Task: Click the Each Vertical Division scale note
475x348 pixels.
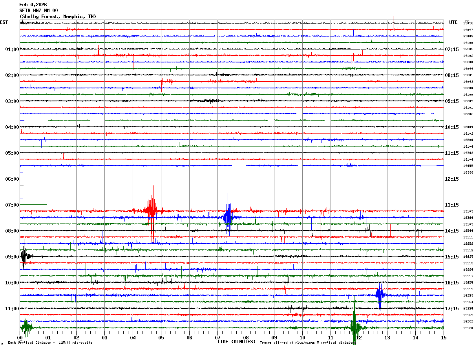Action: (50, 343)
